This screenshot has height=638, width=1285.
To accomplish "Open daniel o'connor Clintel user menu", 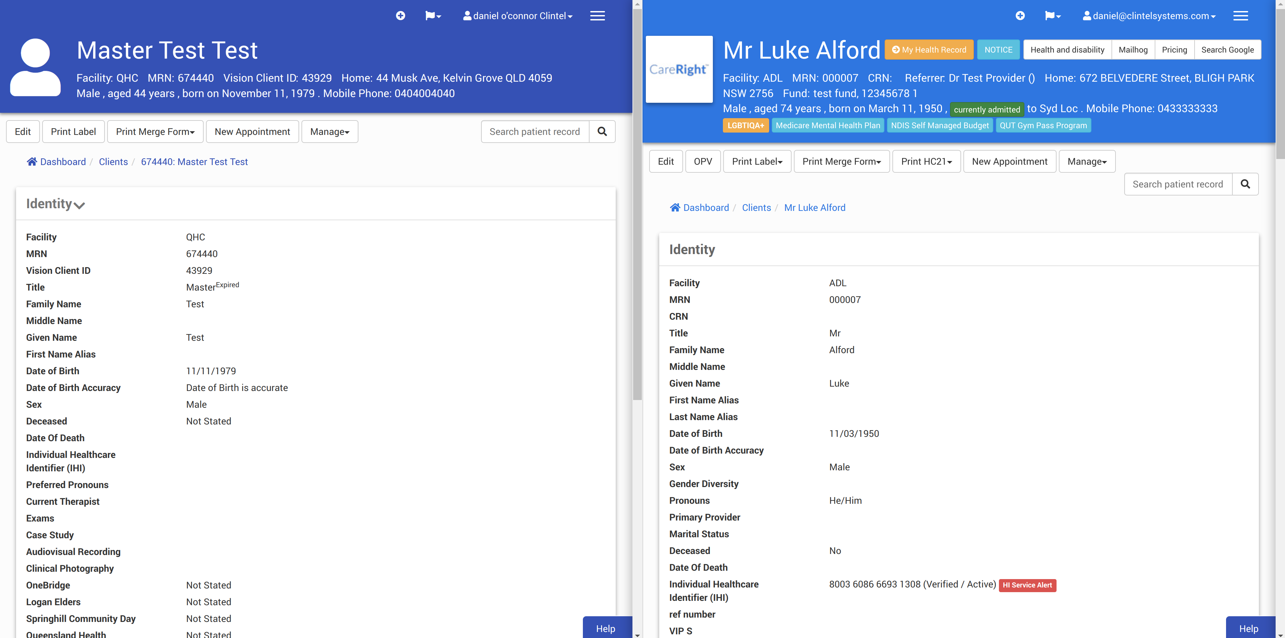I will pyautogui.click(x=518, y=16).
